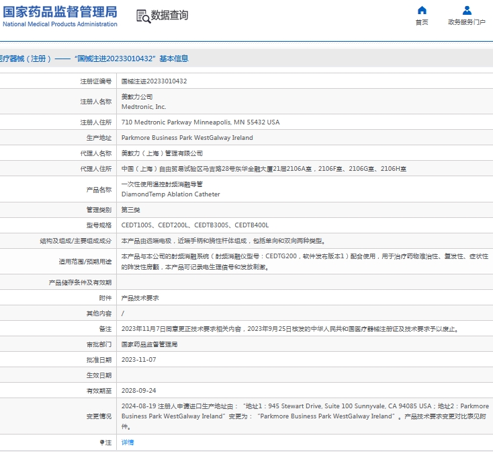493x452 pixels.
Task: Click the structure description 本产品由远端电极
Action: coord(223,241)
